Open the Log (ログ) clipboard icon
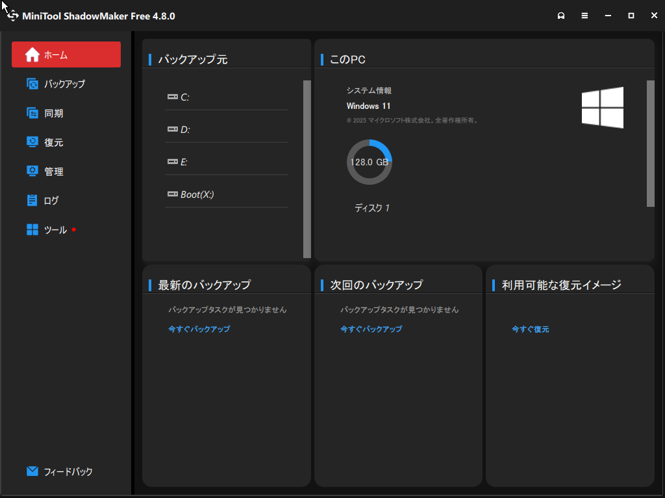The image size is (665, 498). pos(32,200)
